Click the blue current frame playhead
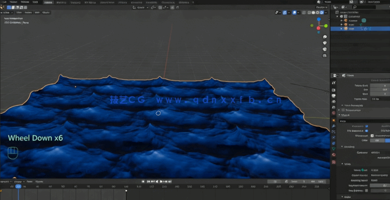 point(18,186)
